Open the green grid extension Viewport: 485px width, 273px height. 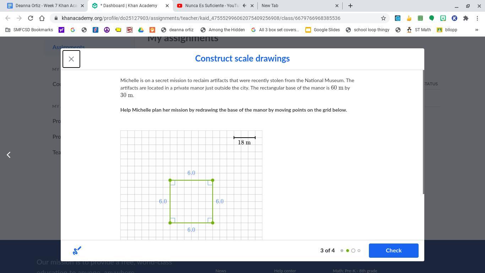tap(420, 18)
